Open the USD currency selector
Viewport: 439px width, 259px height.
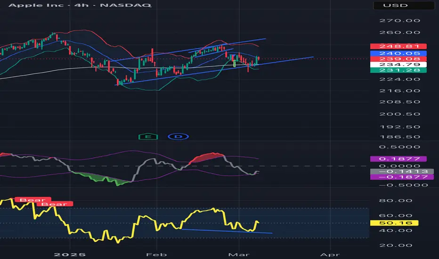[404, 5]
